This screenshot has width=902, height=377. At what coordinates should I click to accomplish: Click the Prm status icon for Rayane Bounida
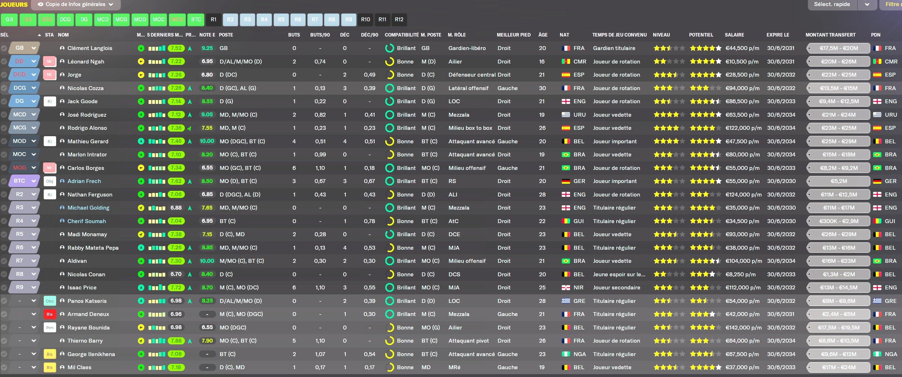coord(49,328)
